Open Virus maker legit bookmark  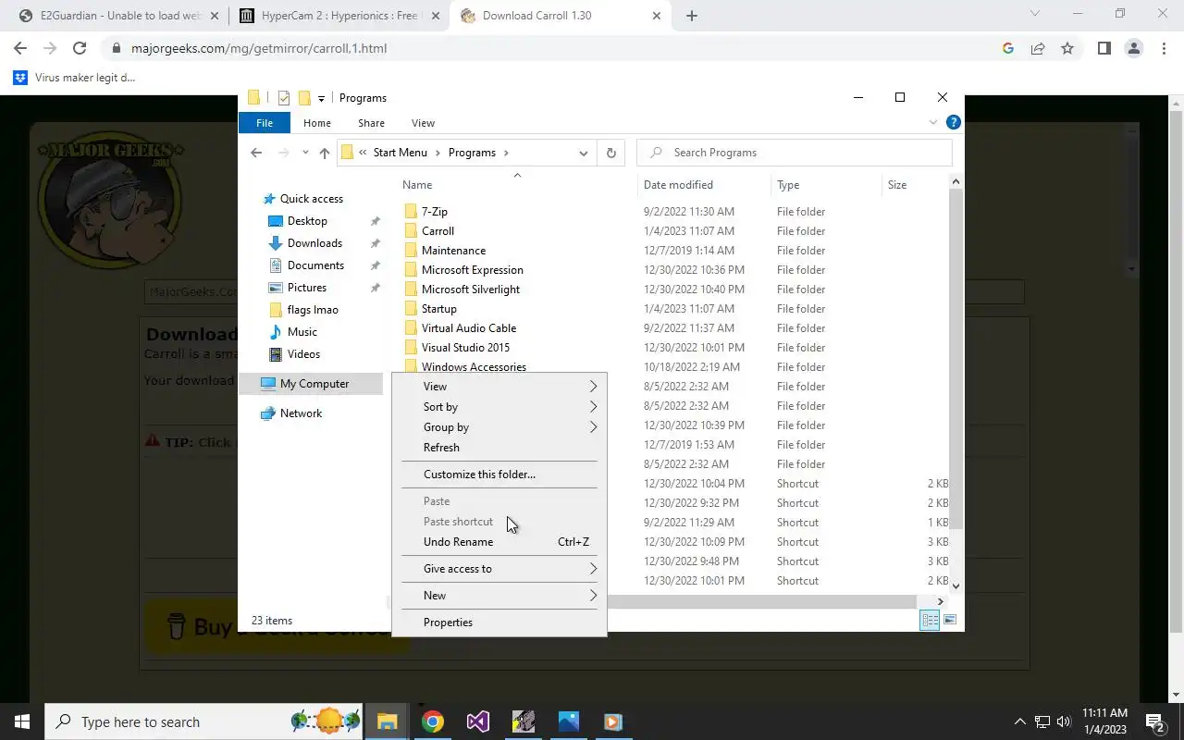pos(74,78)
